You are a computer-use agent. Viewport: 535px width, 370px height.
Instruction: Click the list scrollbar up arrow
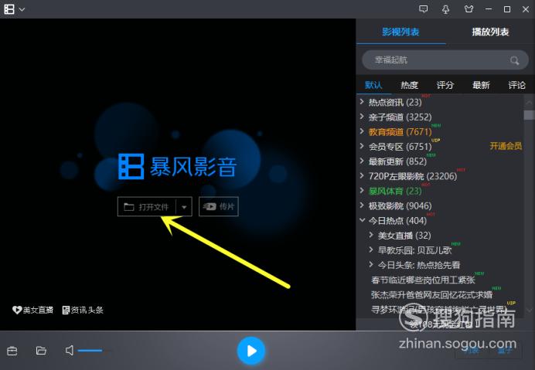point(529,102)
